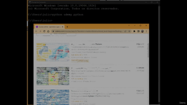
Task: Toggle the Chrome side panel icon
Action: [138, 31]
